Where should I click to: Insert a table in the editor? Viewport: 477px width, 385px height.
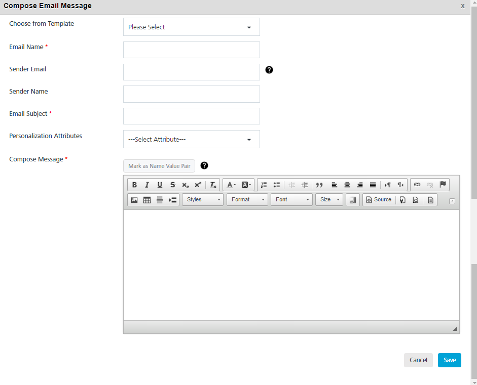click(147, 200)
